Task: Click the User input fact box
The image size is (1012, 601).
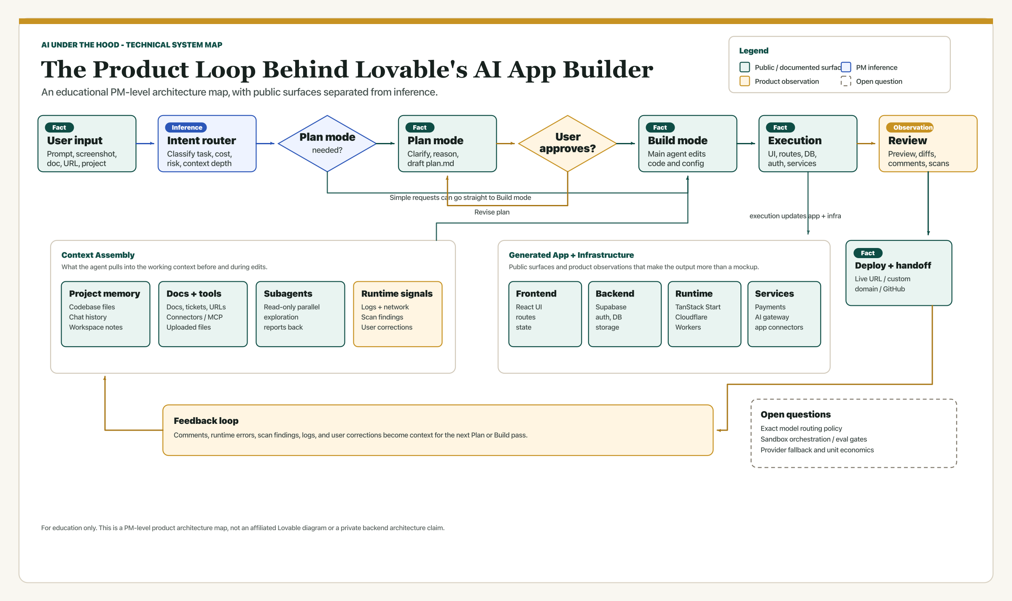Action: click(87, 143)
